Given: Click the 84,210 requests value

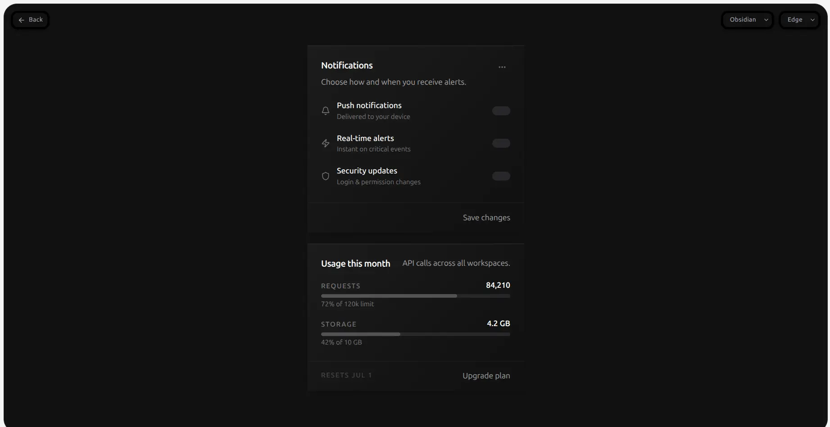Looking at the screenshot, I should (x=498, y=285).
